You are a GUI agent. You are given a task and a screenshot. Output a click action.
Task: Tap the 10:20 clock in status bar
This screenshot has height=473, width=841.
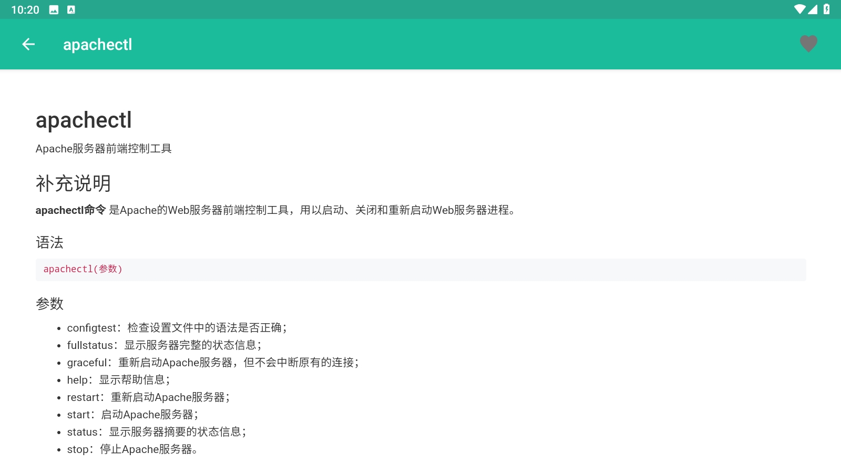(x=25, y=10)
